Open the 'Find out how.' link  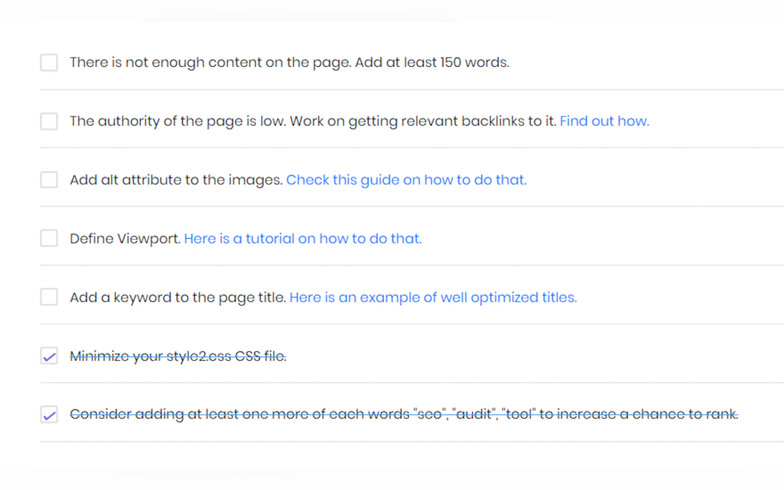pos(604,121)
